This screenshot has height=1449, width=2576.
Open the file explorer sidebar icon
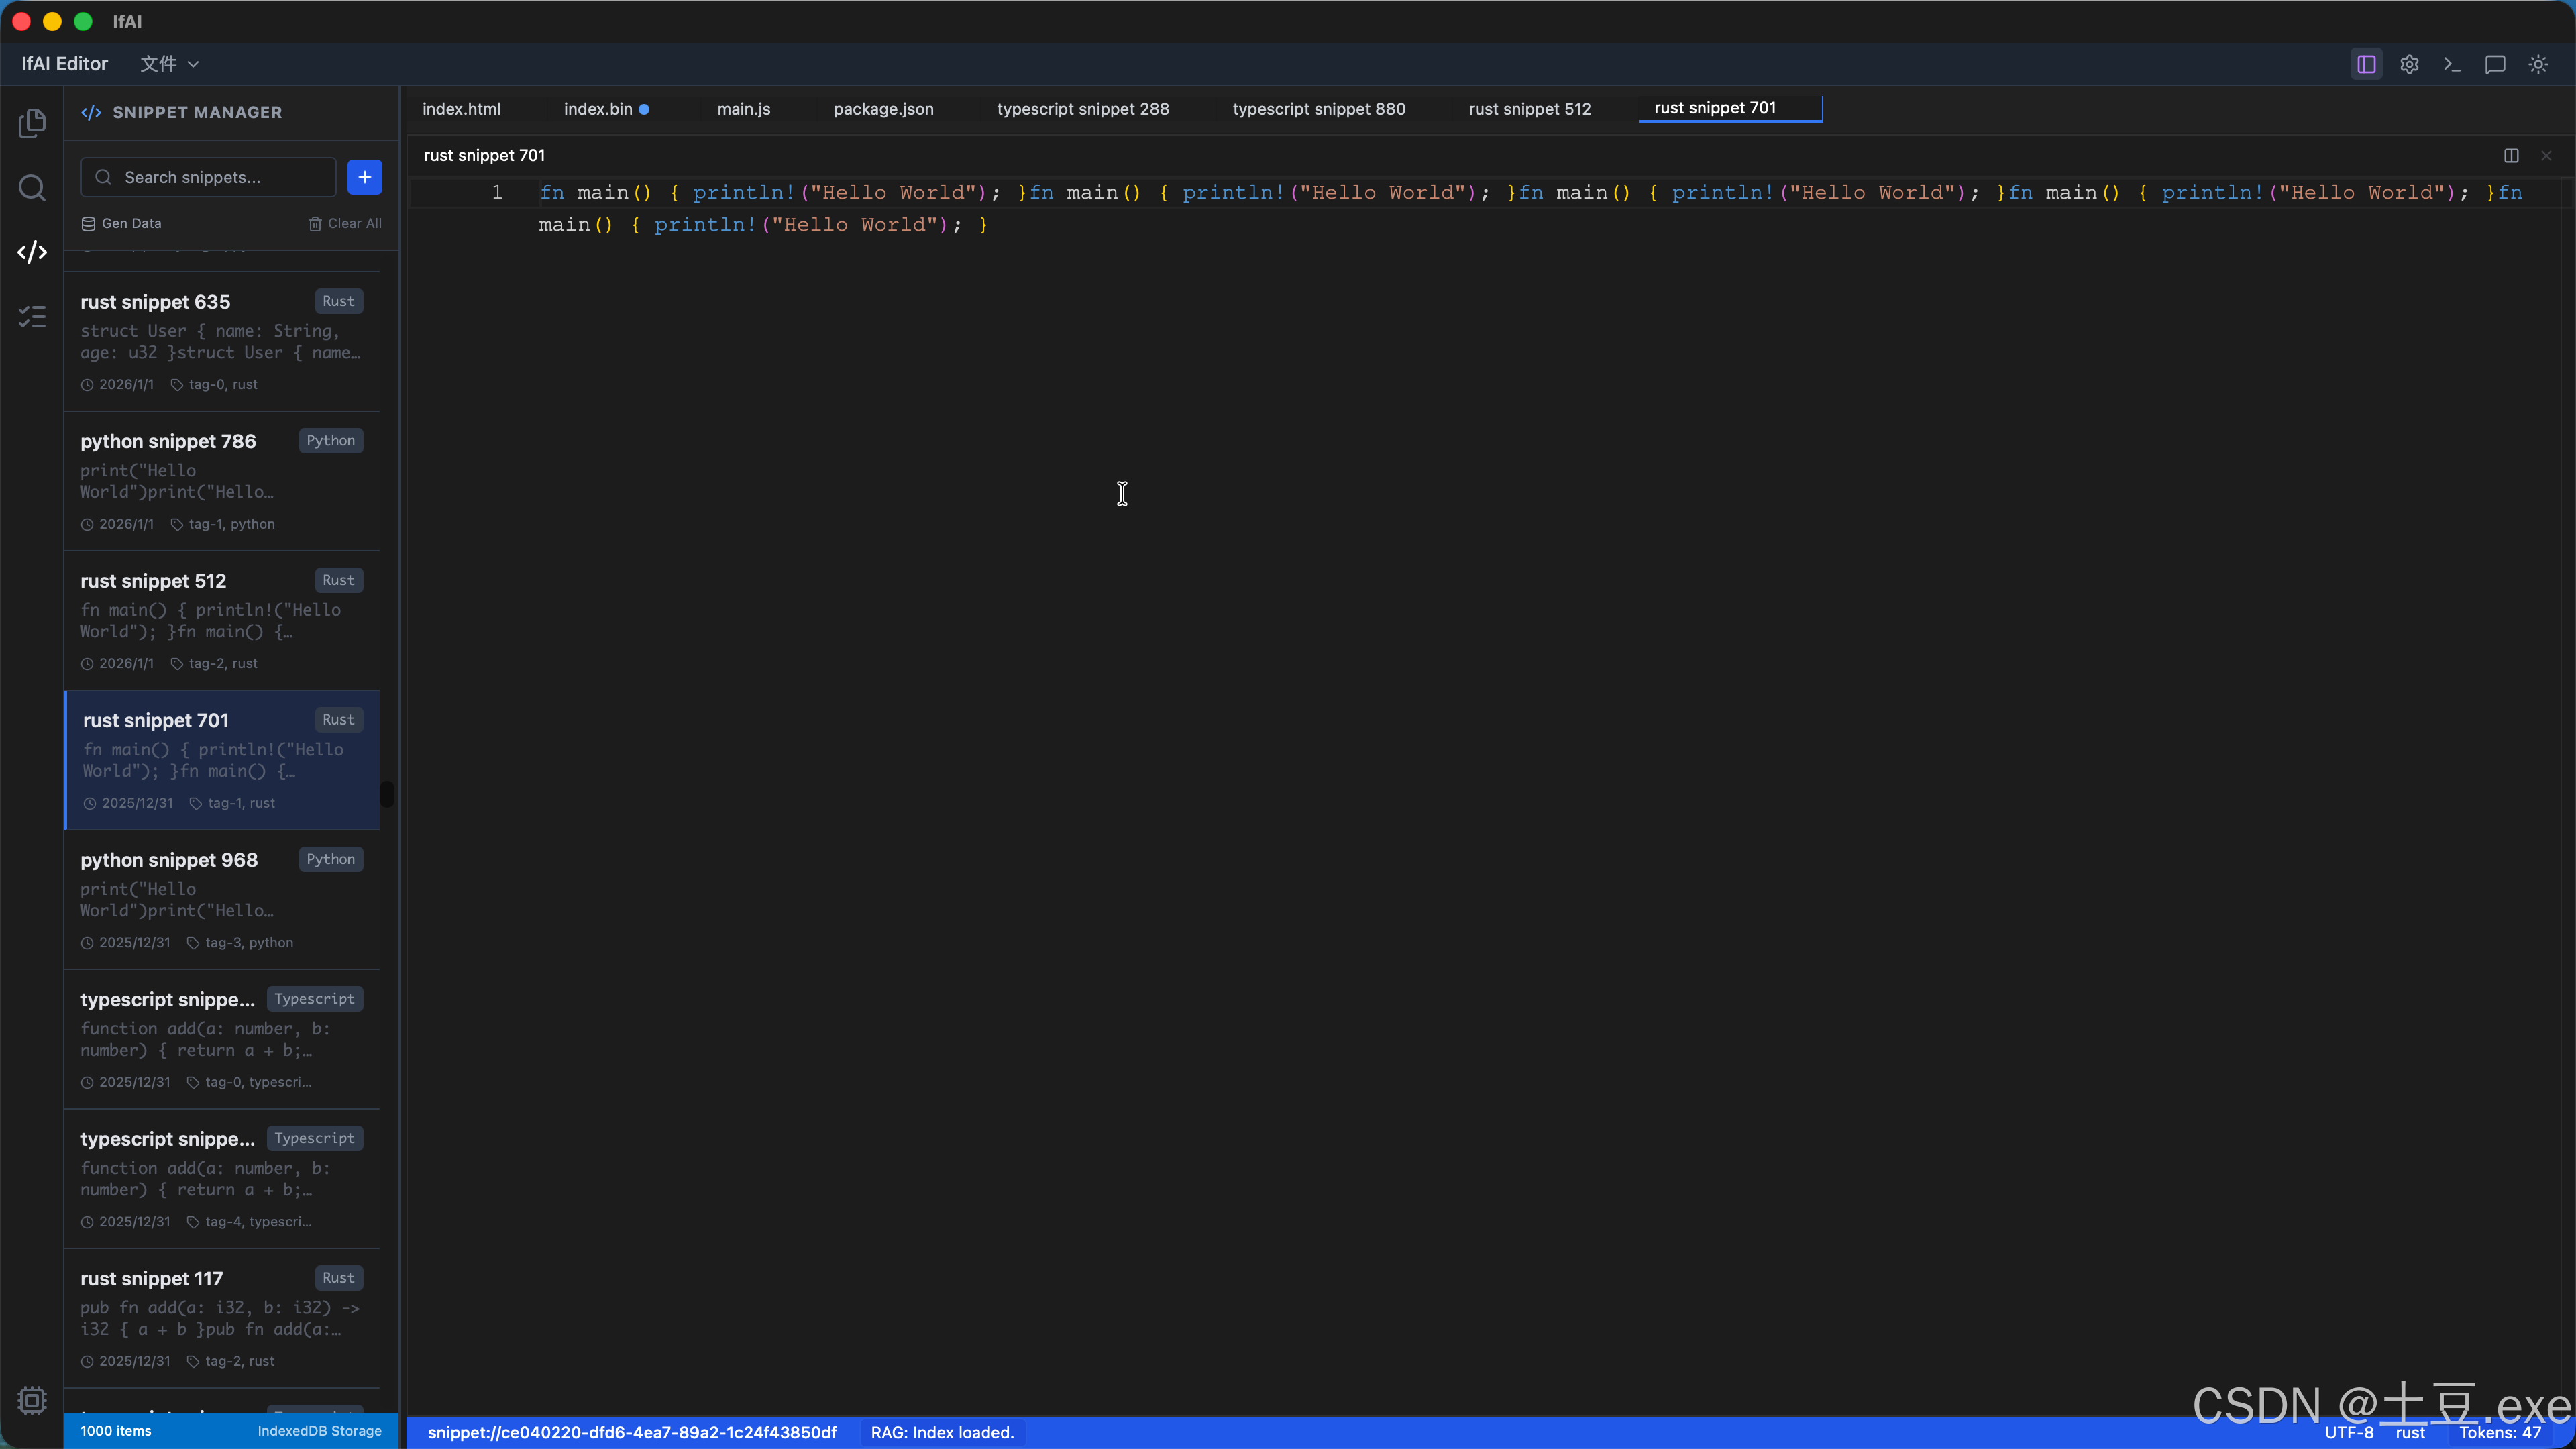[32, 123]
